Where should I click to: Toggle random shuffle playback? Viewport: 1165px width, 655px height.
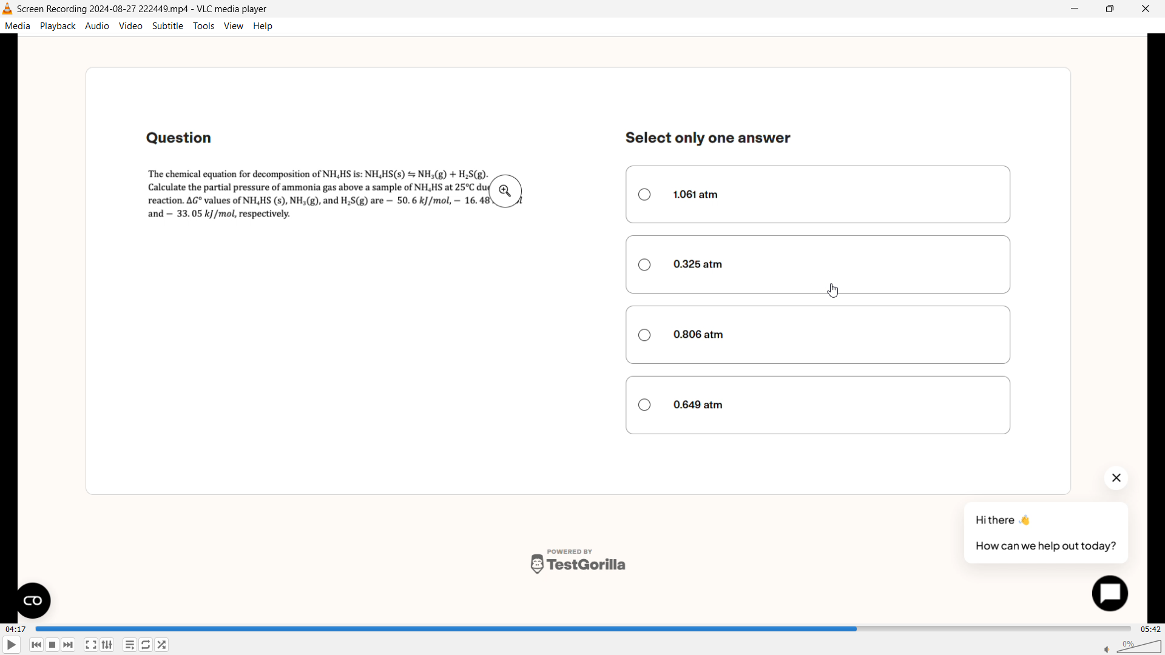162,645
